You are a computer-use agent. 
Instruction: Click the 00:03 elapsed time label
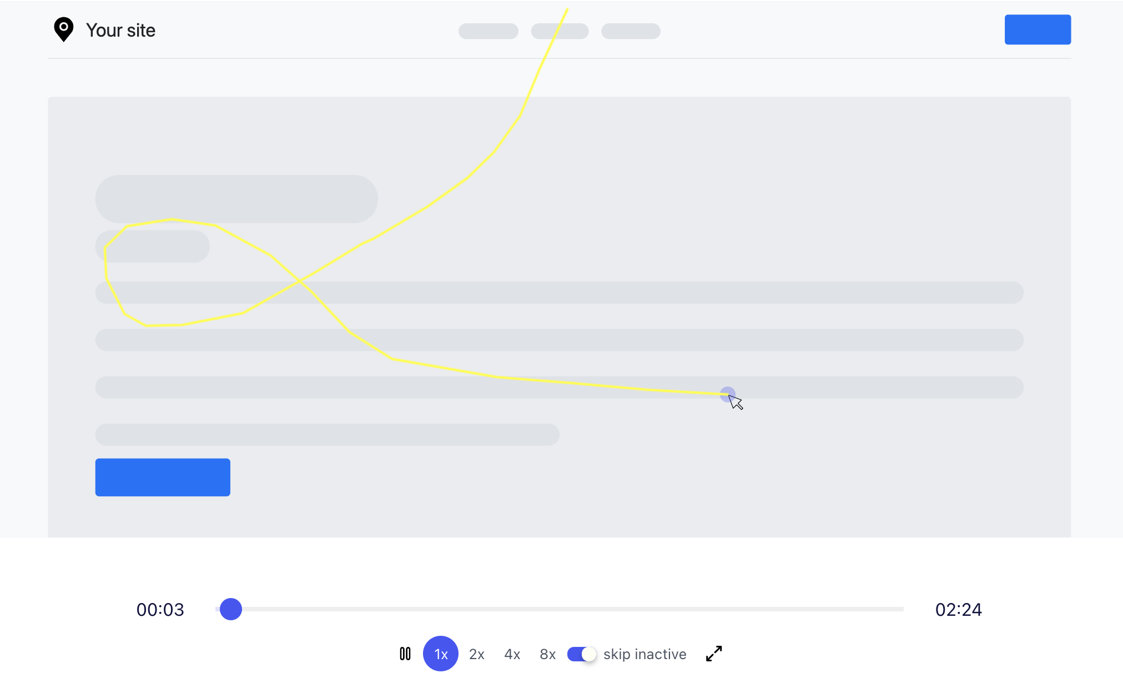tap(160, 610)
